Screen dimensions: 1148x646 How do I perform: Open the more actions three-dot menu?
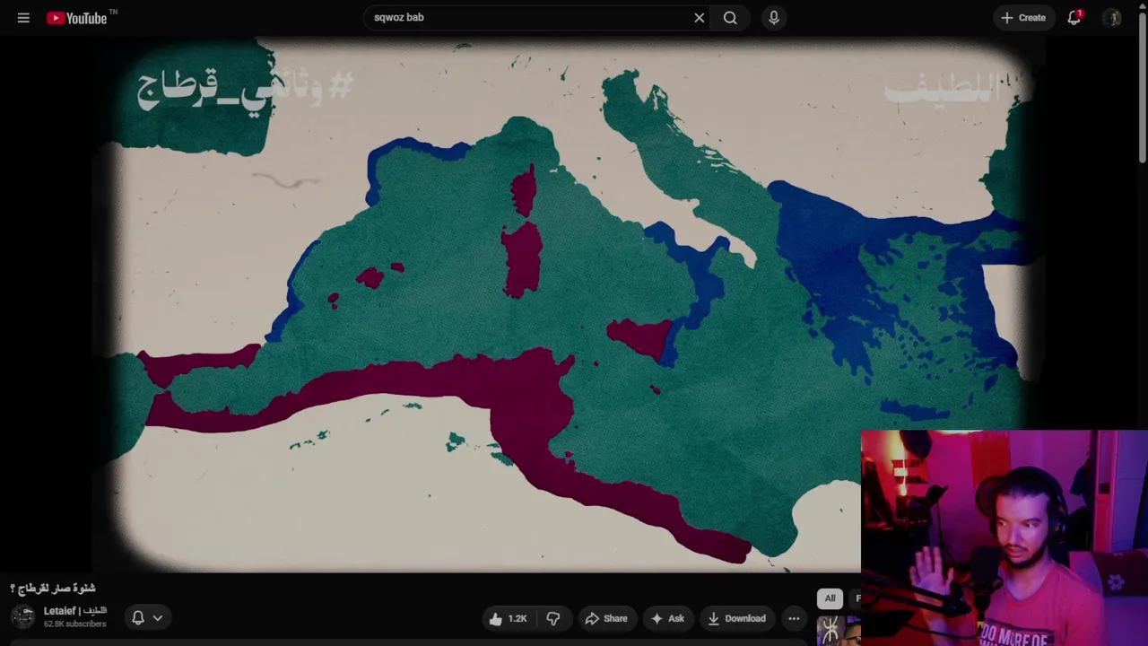tap(794, 618)
